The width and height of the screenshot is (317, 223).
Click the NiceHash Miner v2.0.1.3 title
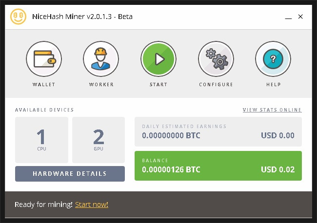(82, 17)
